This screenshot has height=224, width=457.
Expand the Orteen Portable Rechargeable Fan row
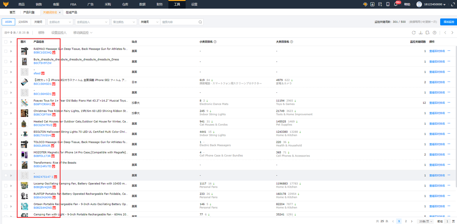11,206
